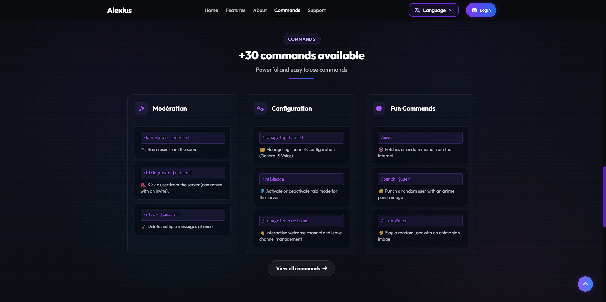Click the translation icon in the Language button
Image resolution: width=606 pixels, height=302 pixels.
pos(417,10)
